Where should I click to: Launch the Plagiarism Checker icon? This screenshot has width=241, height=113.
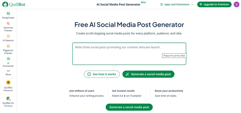[8, 46]
